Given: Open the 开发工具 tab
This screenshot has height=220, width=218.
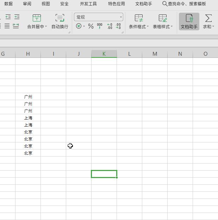Looking at the screenshot, I should (88, 4).
